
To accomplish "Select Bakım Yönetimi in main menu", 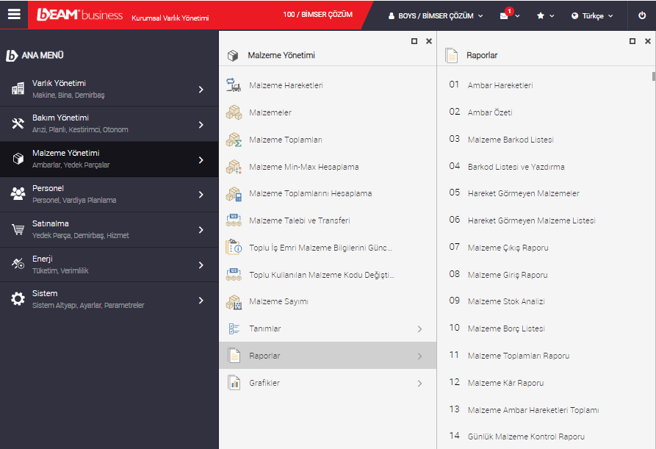I will tap(109, 123).
